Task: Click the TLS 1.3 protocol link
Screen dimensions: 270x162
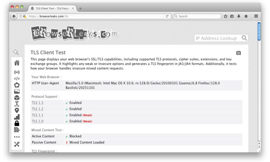Action: click(38, 103)
